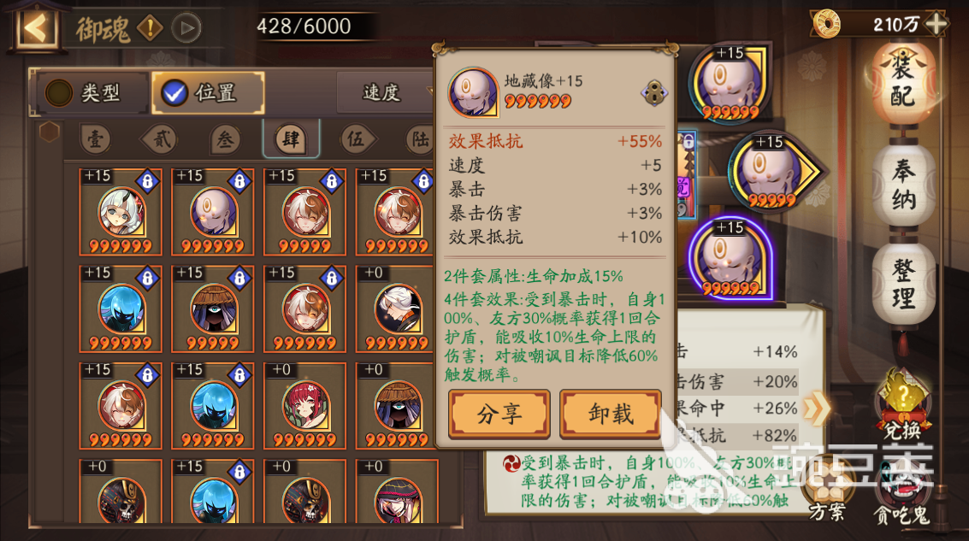Select the 类型 sort option
The height and width of the screenshot is (541, 969).
click(92, 92)
